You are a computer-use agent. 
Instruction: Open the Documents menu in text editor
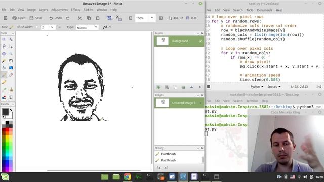click(264, 10)
